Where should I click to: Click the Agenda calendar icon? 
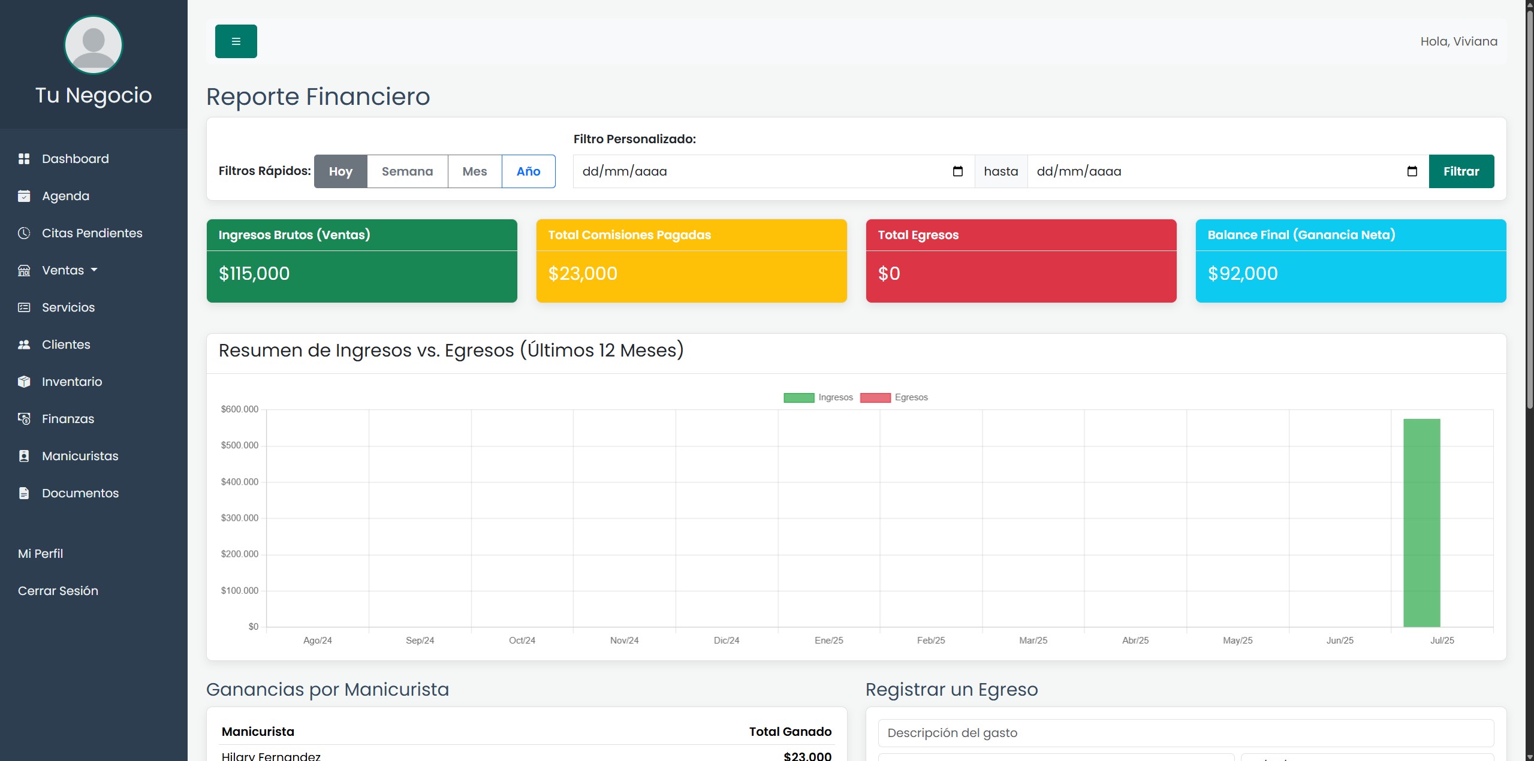point(24,196)
